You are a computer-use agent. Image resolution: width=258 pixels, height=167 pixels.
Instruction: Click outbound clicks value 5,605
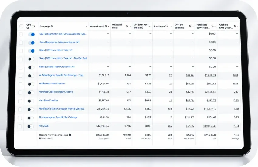(127, 109)
